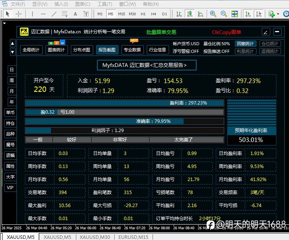Open the 工具(T) menu

(x=105, y=4)
